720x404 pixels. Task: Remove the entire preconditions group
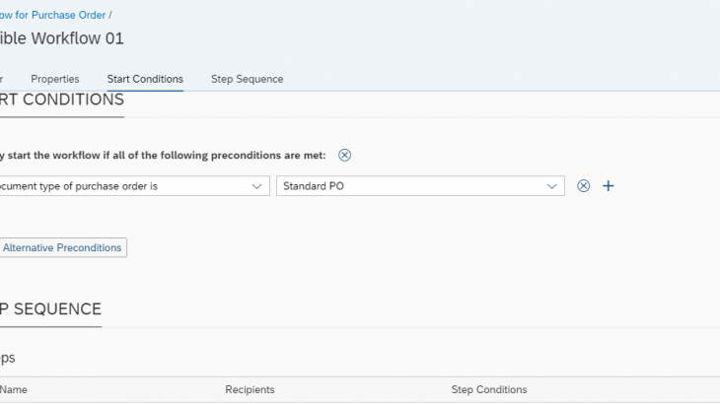click(344, 155)
